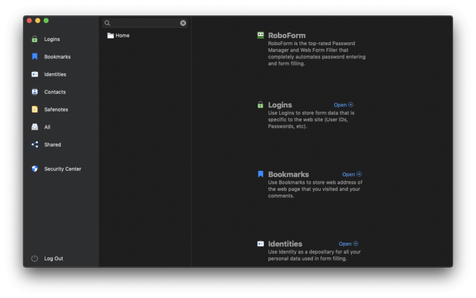Click the Home folder icon

(x=111, y=36)
